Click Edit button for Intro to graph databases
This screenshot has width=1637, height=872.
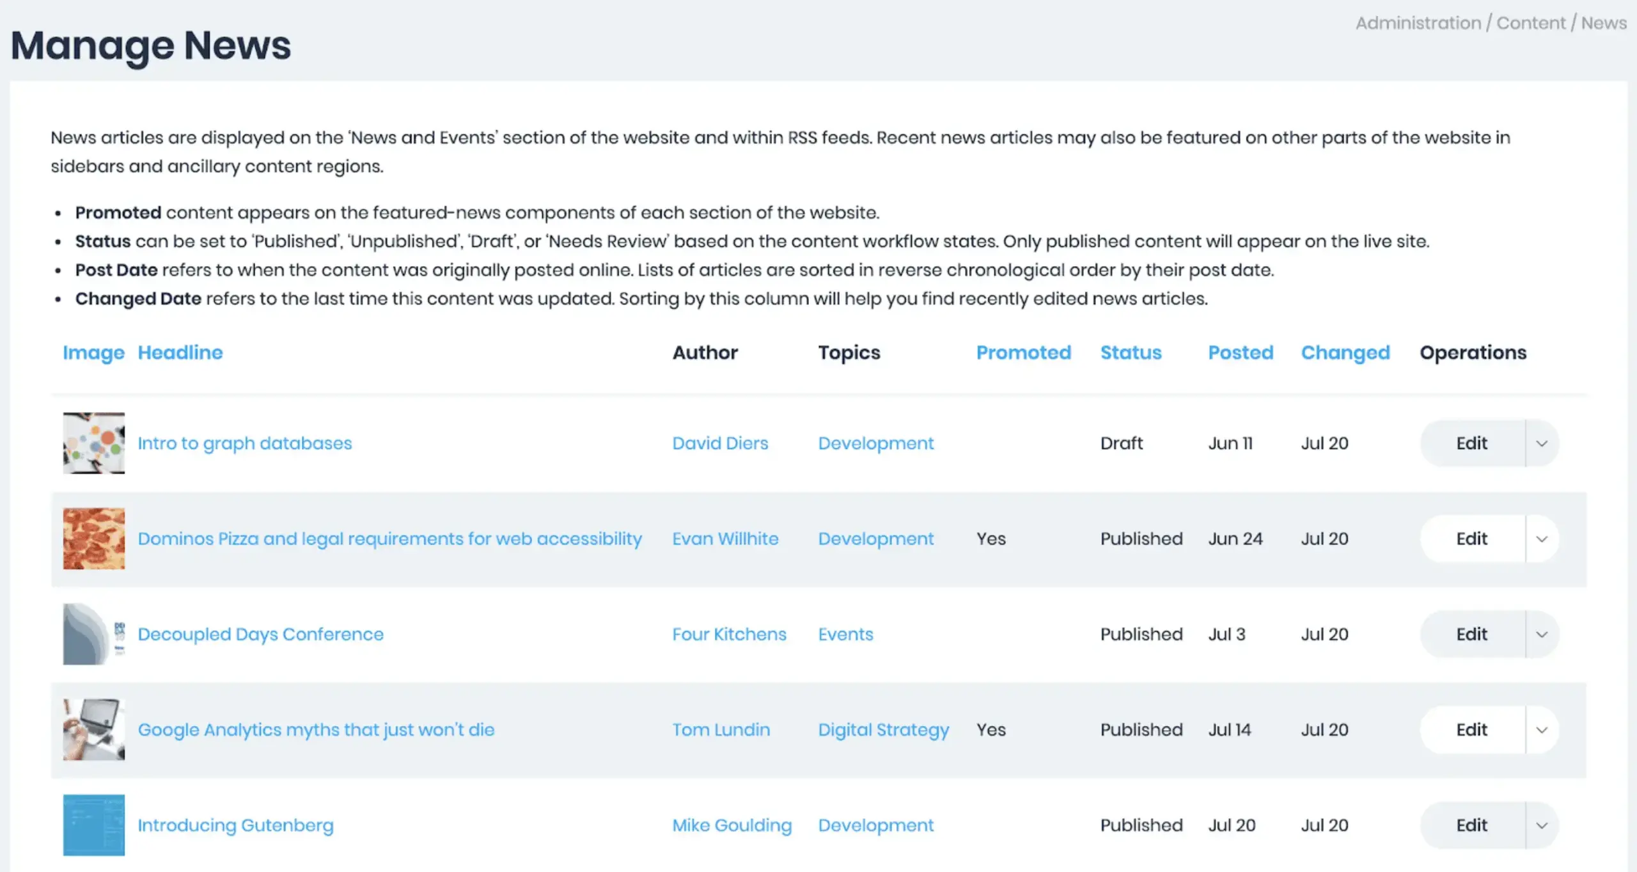[1471, 443]
